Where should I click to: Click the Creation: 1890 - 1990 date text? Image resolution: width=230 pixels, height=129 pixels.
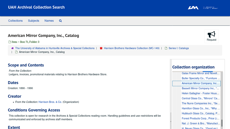tap(20, 88)
